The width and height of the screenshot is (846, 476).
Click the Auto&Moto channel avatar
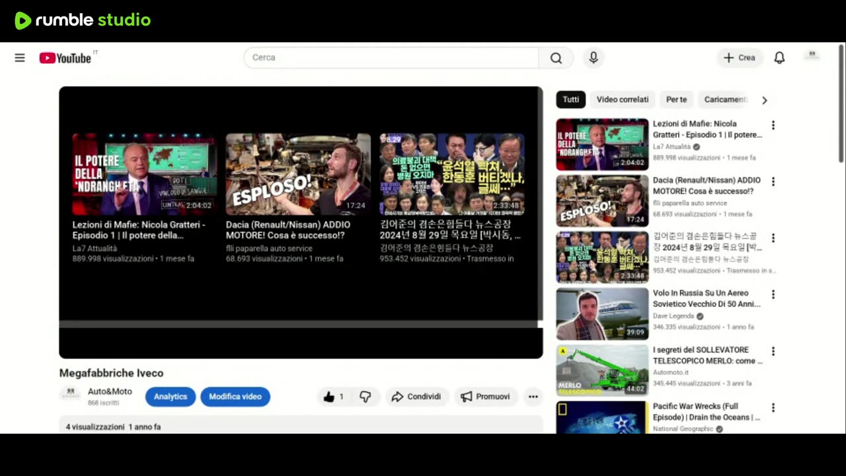pyautogui.click(x=70, y=394)
